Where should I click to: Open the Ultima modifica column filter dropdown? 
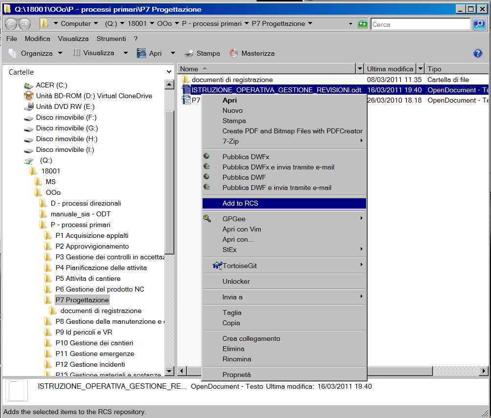pos(421,69)
